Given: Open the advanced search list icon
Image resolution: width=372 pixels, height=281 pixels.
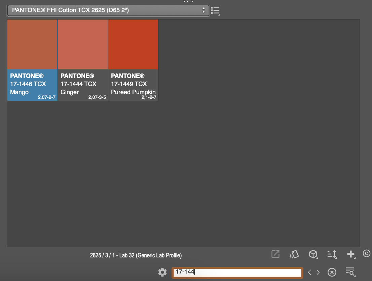Looking at the screenshot, I should [x=350, y=272].
